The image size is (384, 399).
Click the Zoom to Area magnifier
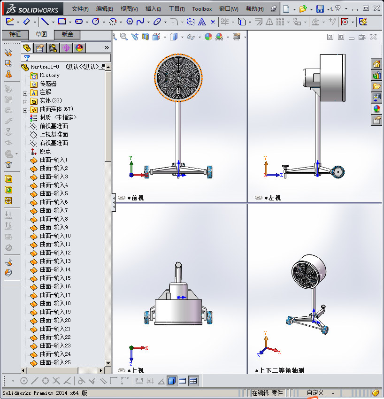click(124, 37)
